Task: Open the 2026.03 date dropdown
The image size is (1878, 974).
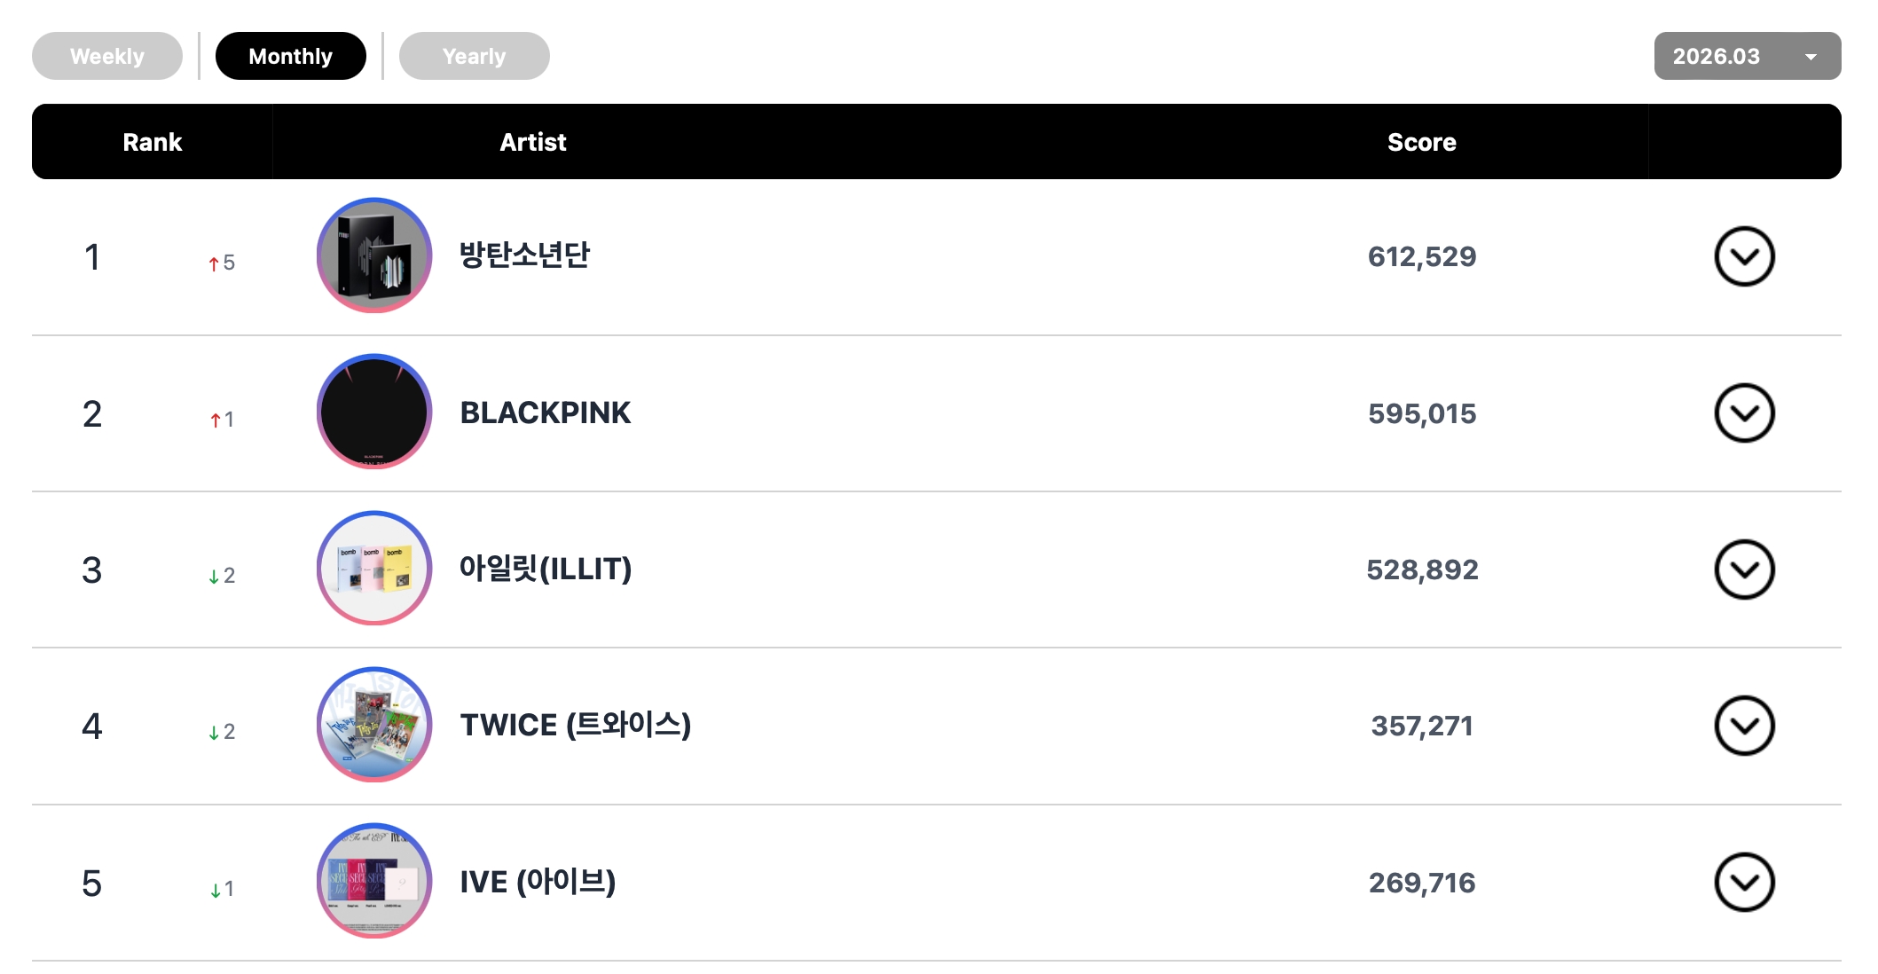Action: [x=1746, y=56]
